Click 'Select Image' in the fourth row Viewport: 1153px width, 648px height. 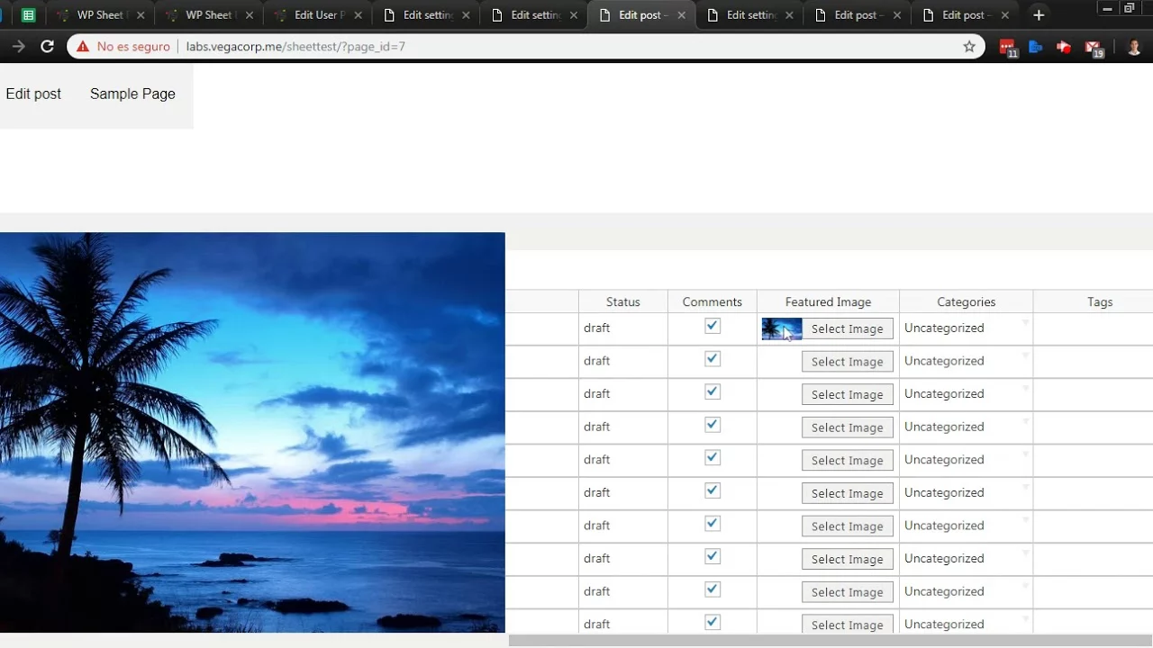pyautogui.click(x=848, y=427)
